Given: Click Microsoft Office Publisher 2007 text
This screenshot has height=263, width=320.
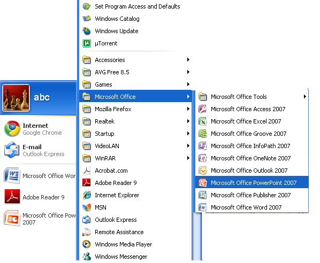Looking at the screenshot, I should 250,195.
